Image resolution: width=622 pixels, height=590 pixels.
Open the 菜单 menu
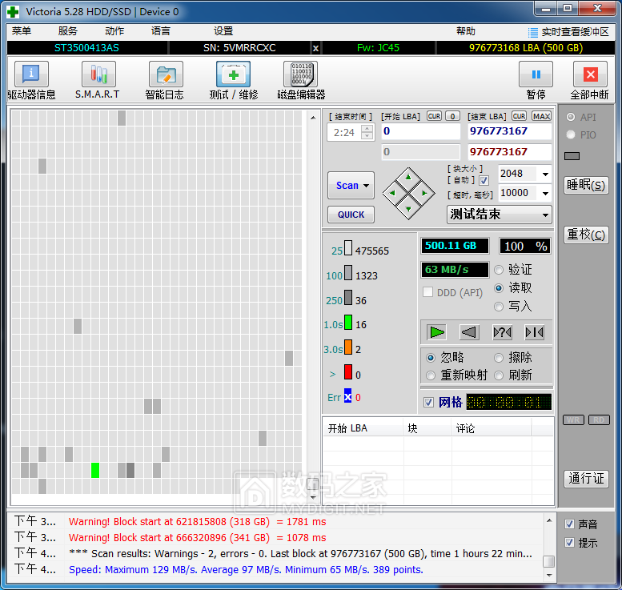coord(22,31)
